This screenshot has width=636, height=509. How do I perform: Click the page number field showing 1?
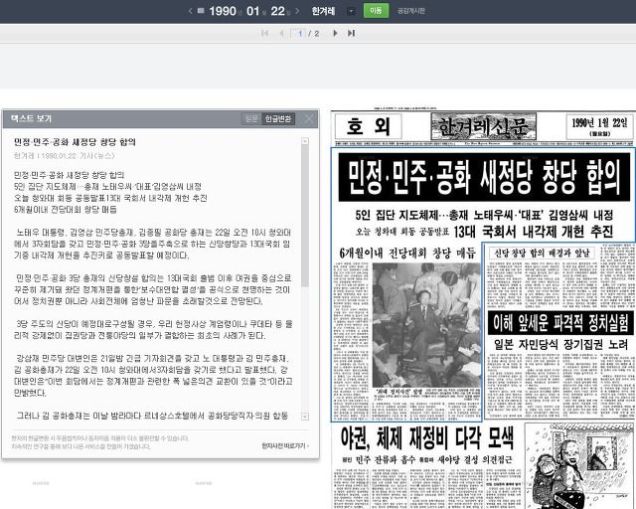click(x=299, y=33)
